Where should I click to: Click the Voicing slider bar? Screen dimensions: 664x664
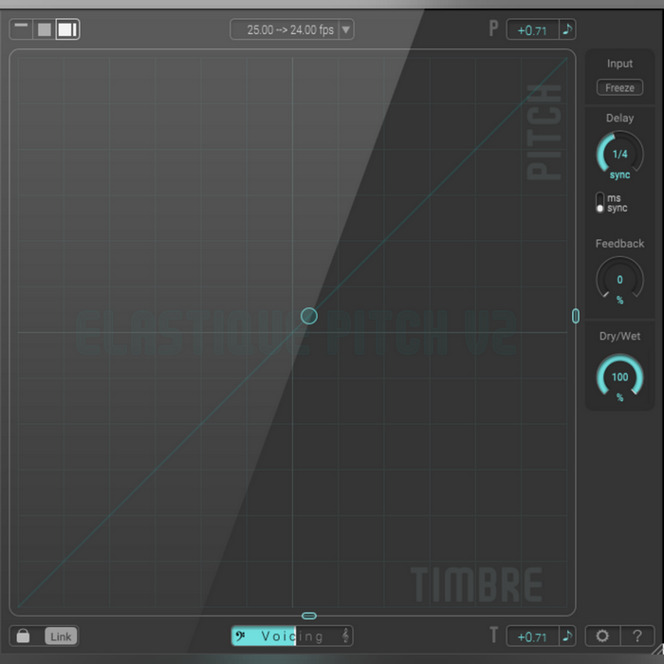(292, 636)
